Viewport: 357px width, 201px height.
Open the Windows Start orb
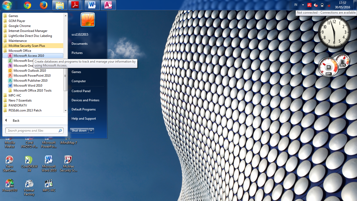pos(7,5)
